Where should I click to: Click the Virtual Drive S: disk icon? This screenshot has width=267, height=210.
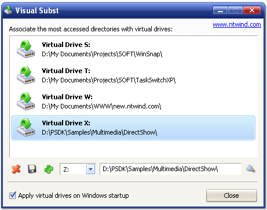click(25, 49)
